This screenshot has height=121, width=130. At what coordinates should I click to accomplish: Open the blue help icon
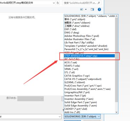click(x=99, y=10)
